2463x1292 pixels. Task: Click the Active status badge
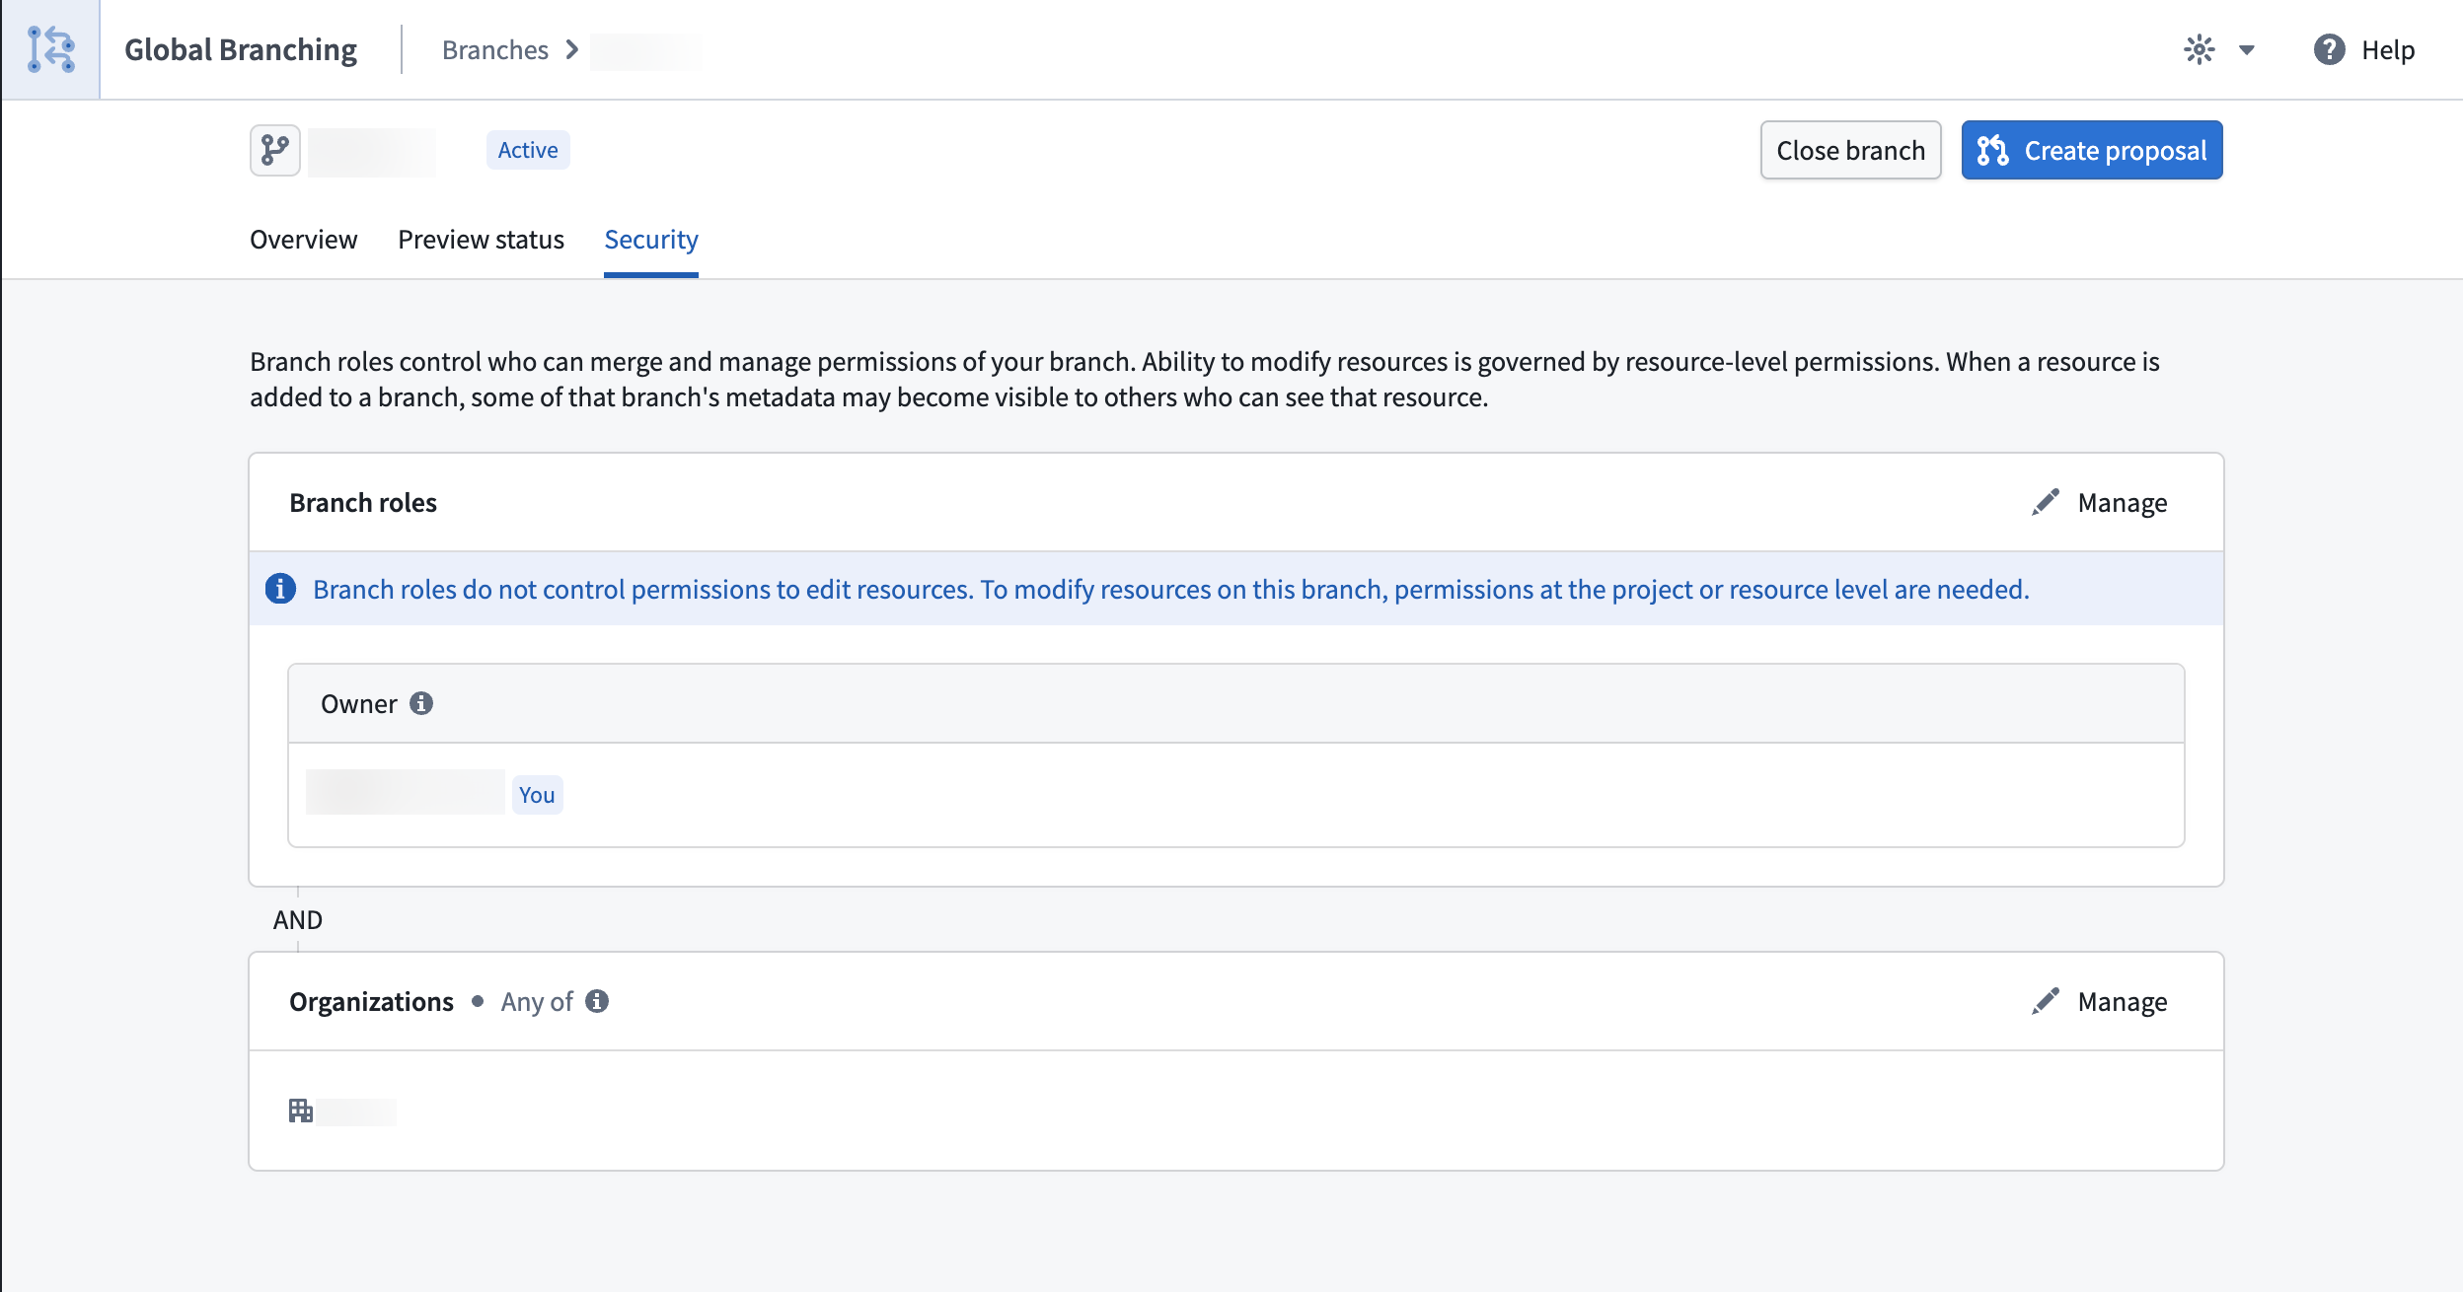point(527,149)
